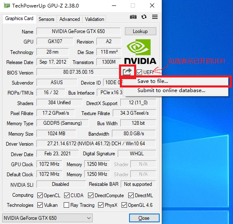Close GPU-Z with the title bar X

[x=152, y=6]
